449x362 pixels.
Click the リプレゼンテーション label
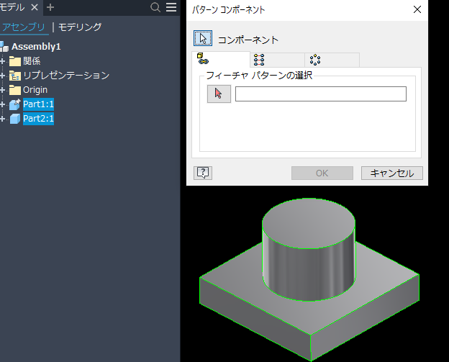pos(66,76)
